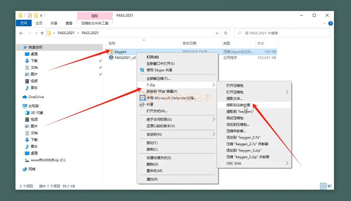Click 打开(O) in the context menu
351x201 pixels.
177,57
